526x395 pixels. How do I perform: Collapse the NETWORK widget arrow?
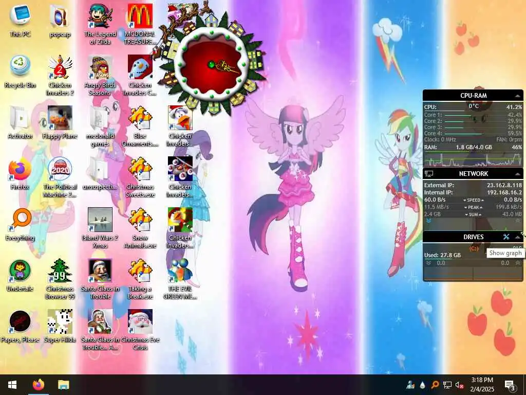[x=518, y=174]
